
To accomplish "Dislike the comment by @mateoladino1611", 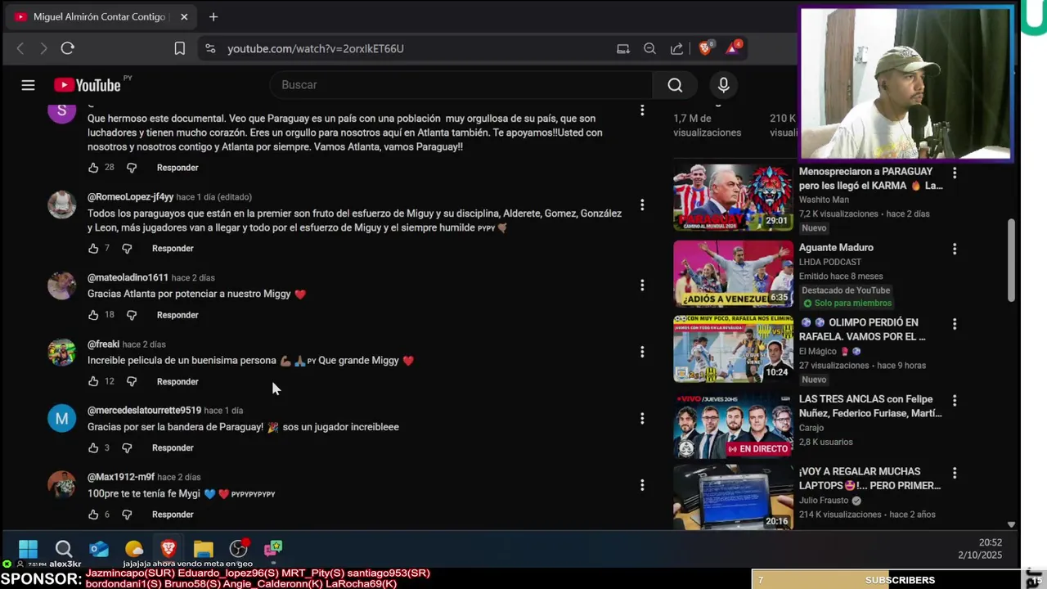I will click(132, 315).
